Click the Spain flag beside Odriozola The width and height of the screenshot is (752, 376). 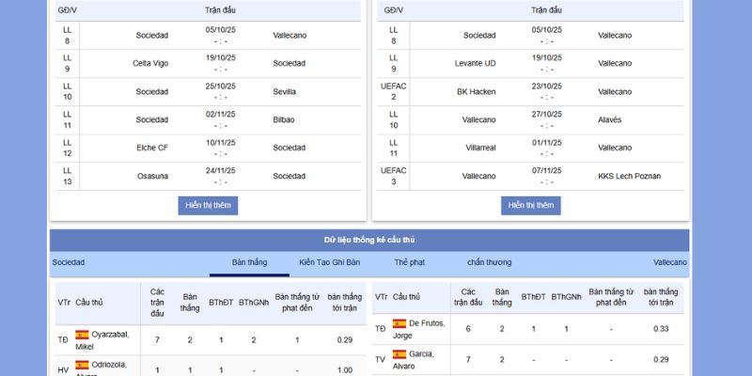82,365
